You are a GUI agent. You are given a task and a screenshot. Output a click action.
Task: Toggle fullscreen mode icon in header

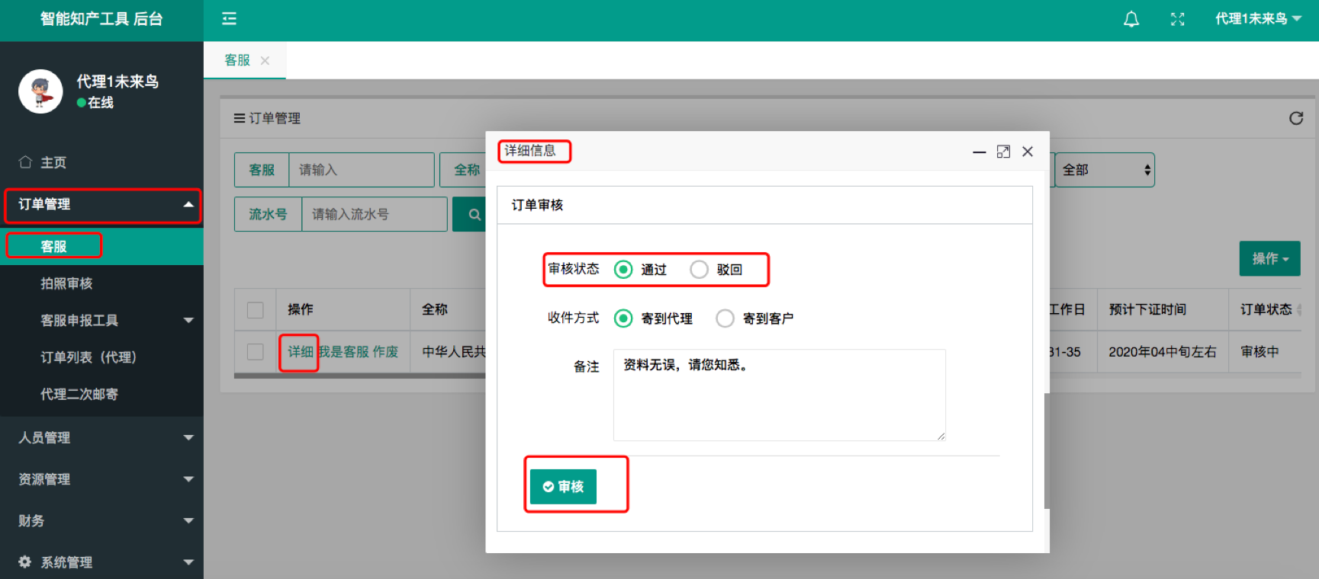pos(1177,20)
